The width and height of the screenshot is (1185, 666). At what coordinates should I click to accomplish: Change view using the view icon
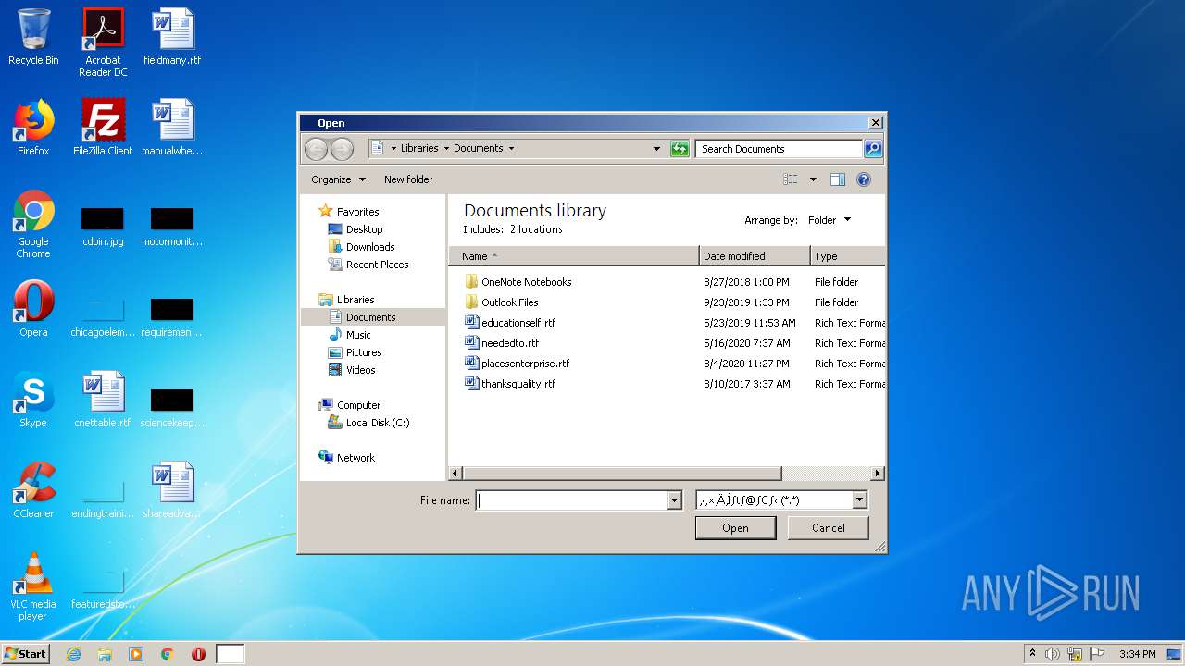point(790,179)
